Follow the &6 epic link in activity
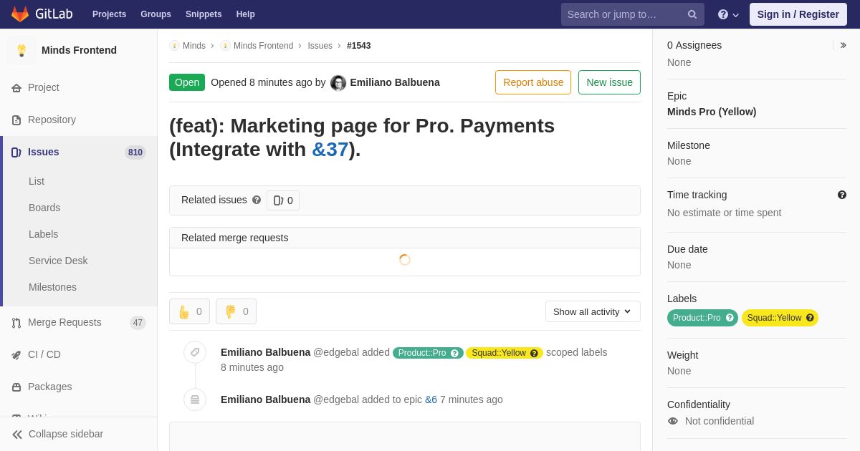The image size is (860, 451). (x=431, y=399)
